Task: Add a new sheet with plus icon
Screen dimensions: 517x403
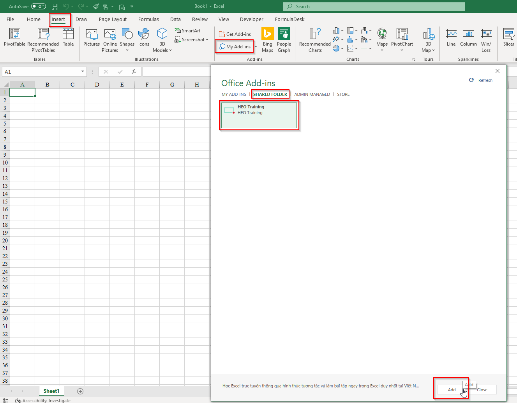Action: (x=80, y=391)
